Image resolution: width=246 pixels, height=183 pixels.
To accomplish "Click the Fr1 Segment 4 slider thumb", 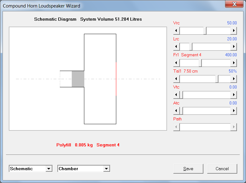I will 200,63.
